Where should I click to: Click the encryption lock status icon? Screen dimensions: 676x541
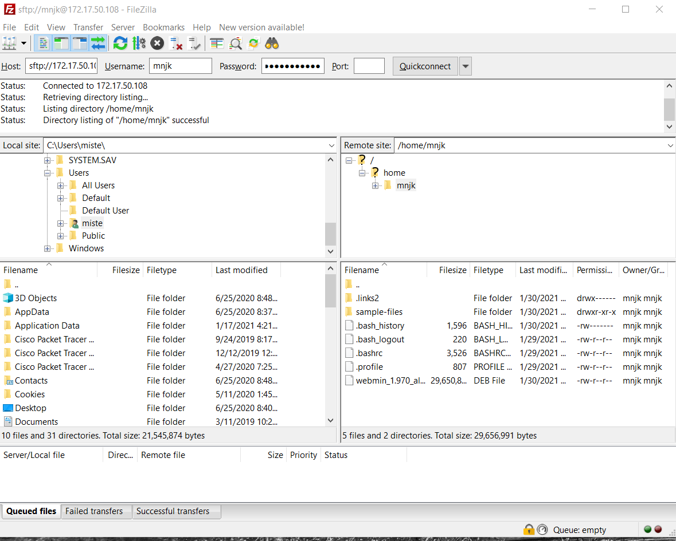(529, 530)
